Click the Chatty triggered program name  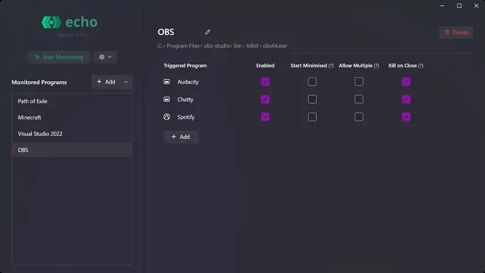(x=185, y=100)
